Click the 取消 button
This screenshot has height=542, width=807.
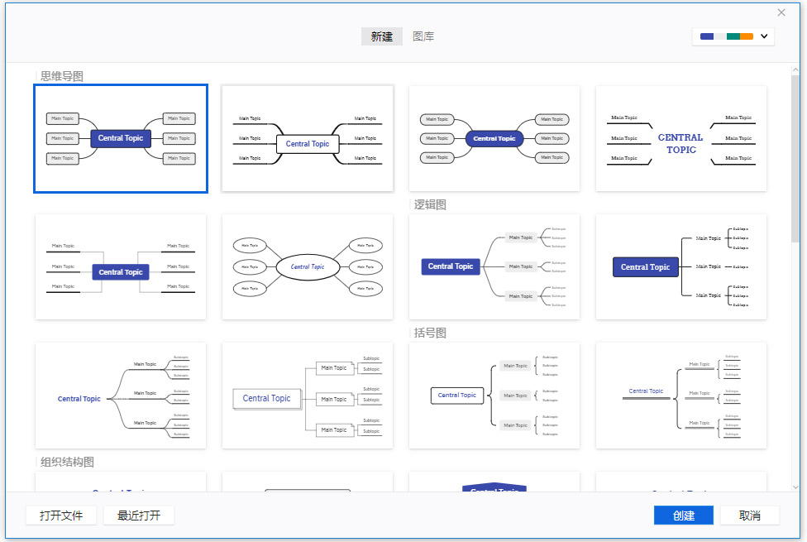click(749, 516)
